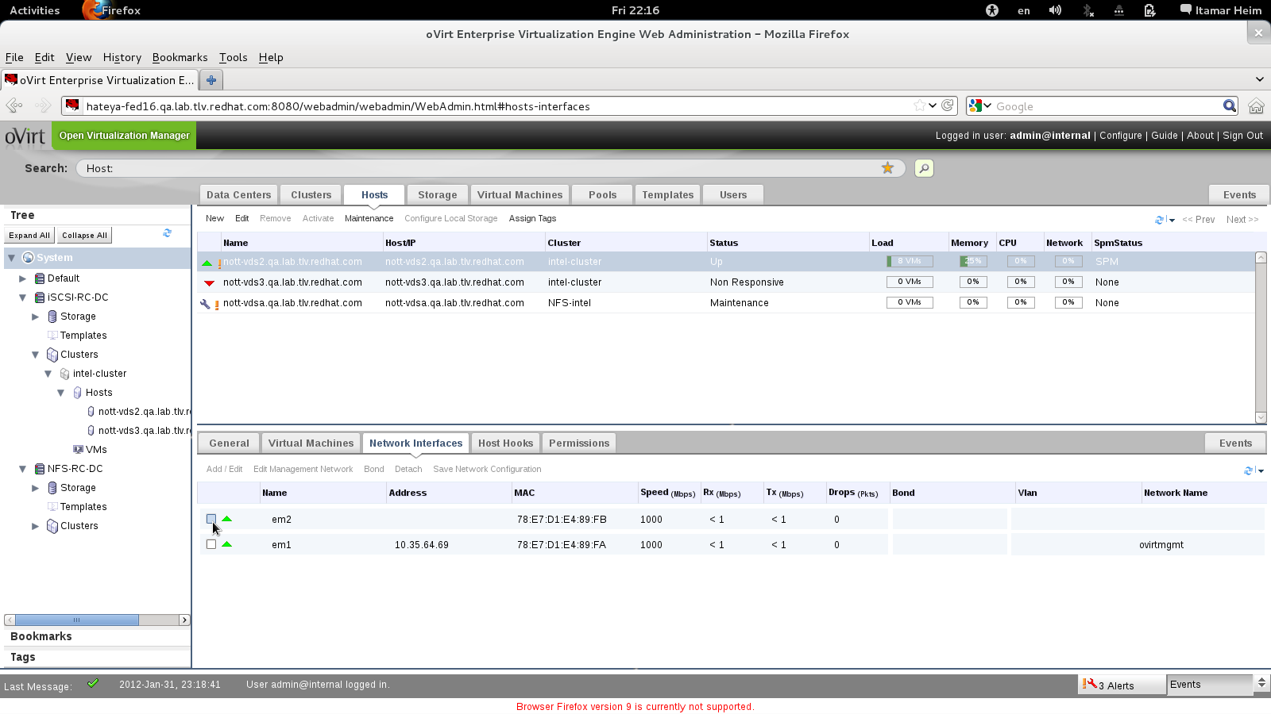Click the intel-cluster icon in tree
Image resolution: width=1271 pixels, height=714 pixels.
(65, 374)
